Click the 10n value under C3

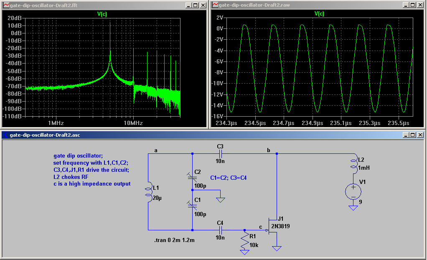click(x=220, y=161)
